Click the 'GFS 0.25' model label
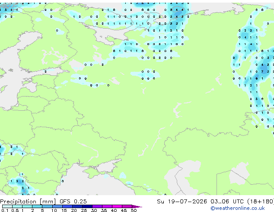Screen dimensions: 274x212 click(x=73, y=202)
